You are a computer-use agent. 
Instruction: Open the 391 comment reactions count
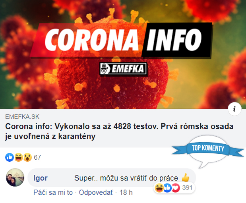tap(187, 188)
